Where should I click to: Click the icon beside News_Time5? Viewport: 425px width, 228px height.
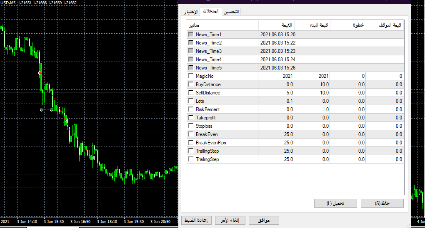tap(191, 68)
